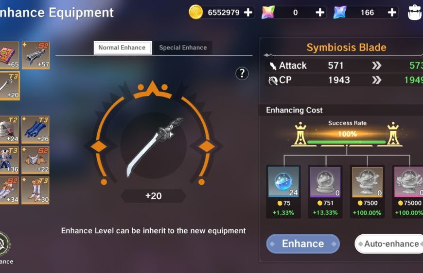
Task: Click the Symbiosis Blade weapon image
Action: (154, 146)
